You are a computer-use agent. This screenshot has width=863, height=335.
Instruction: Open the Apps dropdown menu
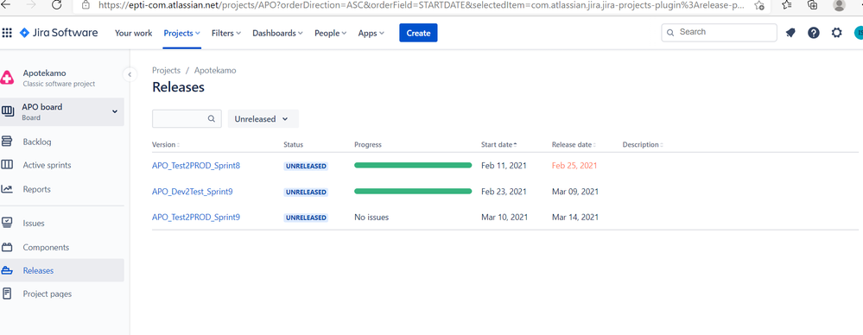(x=371, y=33)
